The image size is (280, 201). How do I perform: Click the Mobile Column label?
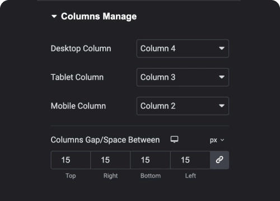78,106
